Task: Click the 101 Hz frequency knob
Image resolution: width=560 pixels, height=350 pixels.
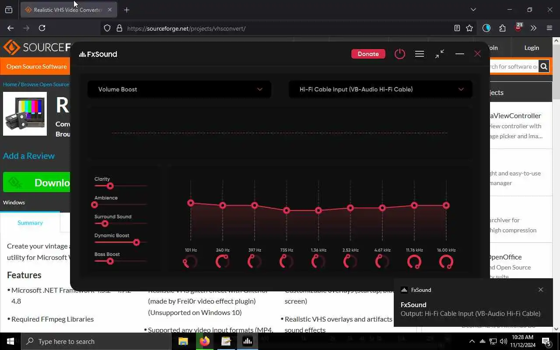Action: (x=191, y=262)
